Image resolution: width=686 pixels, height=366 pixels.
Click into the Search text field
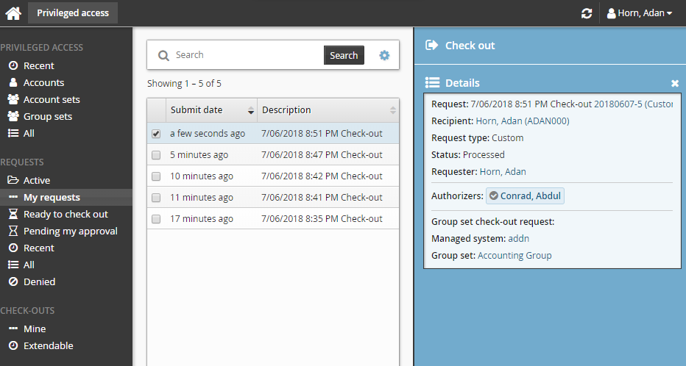click(247, 55)
